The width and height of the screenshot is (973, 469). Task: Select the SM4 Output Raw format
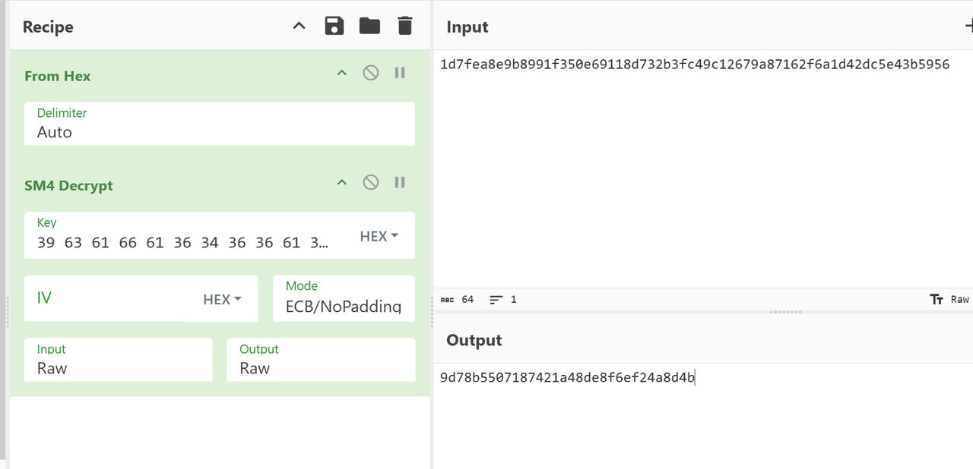[x=320, y=368]
